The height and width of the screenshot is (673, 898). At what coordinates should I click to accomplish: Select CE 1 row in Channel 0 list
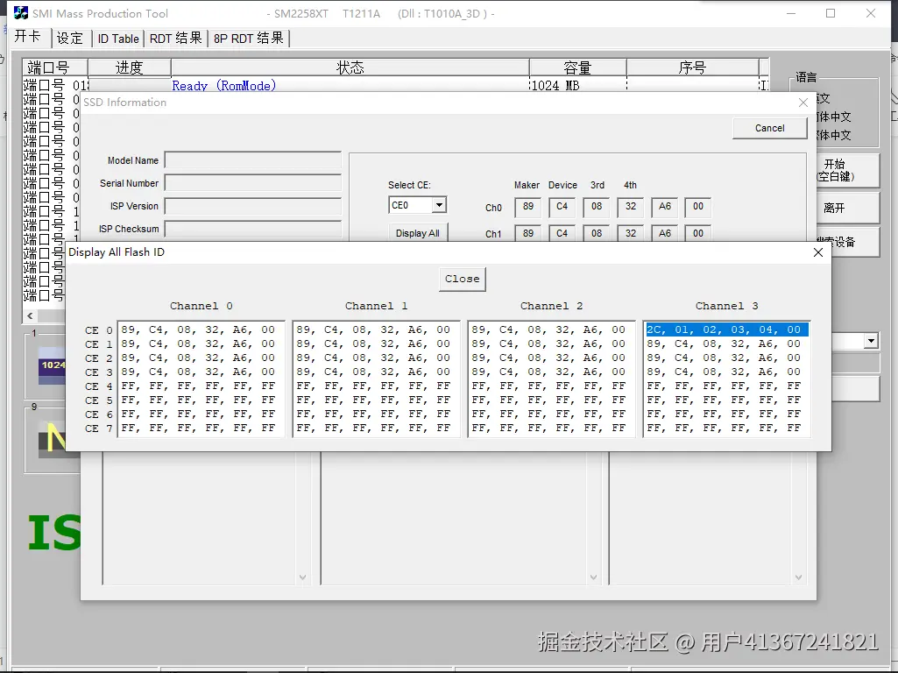click(201, 344)
